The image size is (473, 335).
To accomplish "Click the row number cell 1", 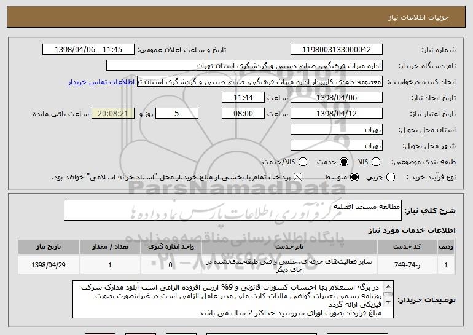I will 446,265.
